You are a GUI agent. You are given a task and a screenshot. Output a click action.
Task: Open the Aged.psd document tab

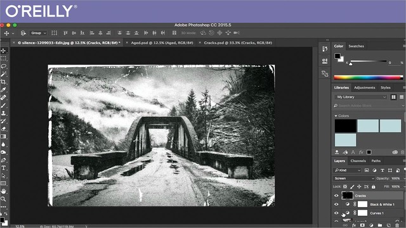162,42
